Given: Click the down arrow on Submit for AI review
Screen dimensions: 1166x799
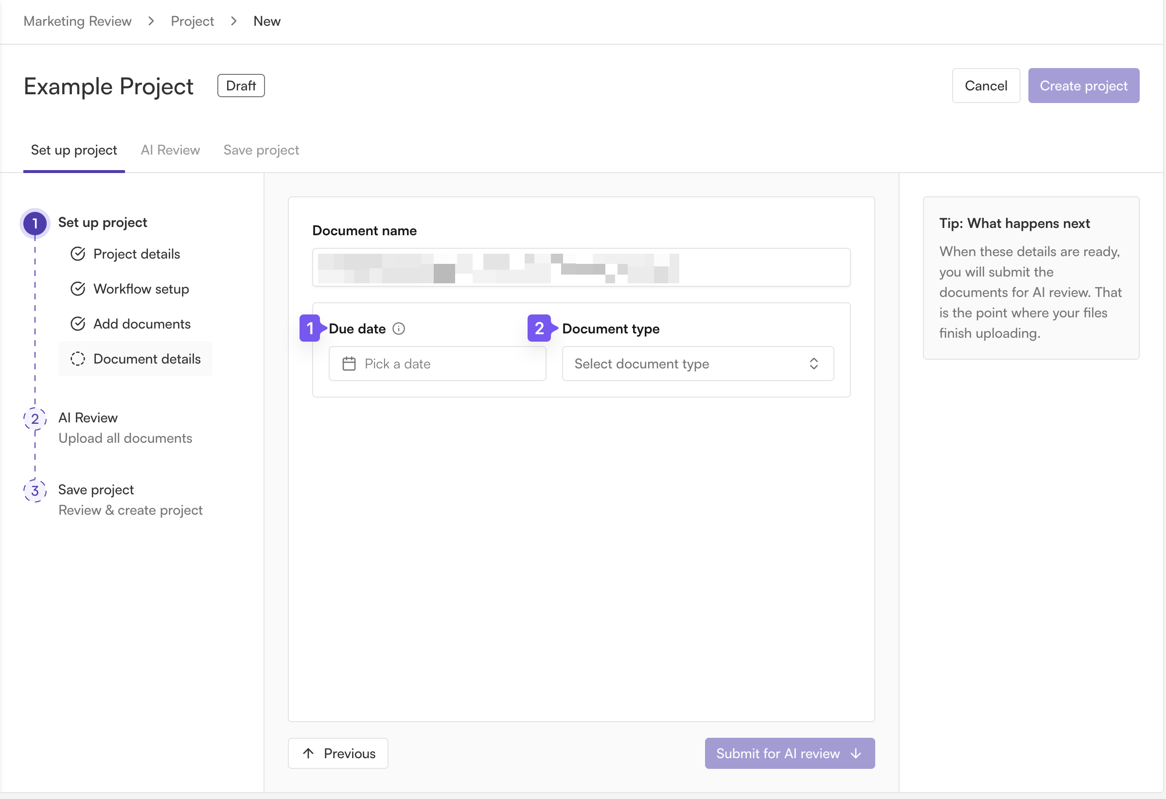Looking at the screenshot, I should click(856, 753).
